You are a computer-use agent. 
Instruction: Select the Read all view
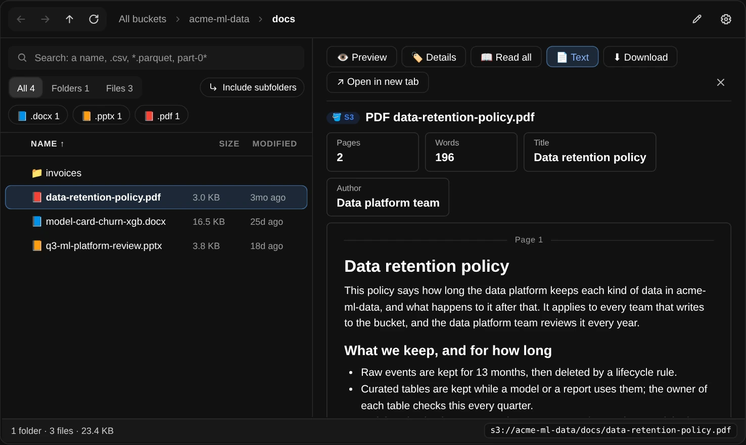(x=506, y=57)
